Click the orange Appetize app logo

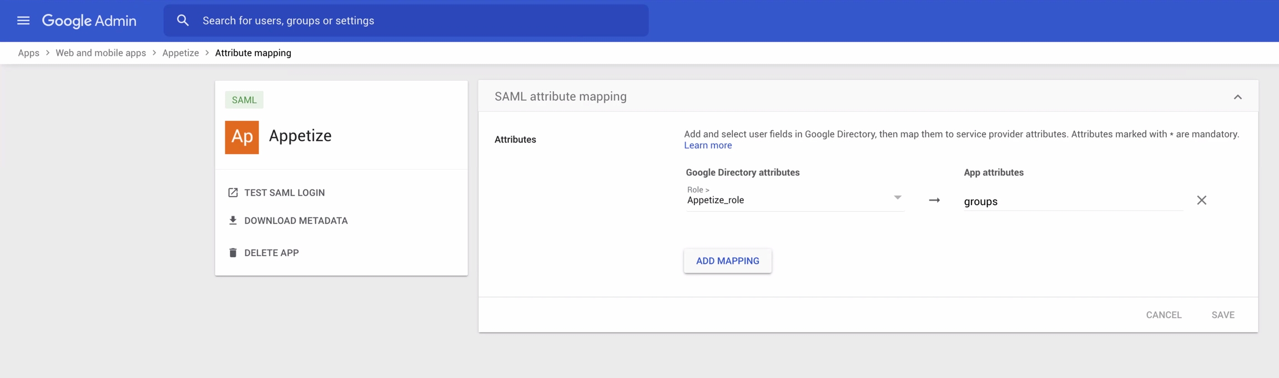tap(241, 137)
